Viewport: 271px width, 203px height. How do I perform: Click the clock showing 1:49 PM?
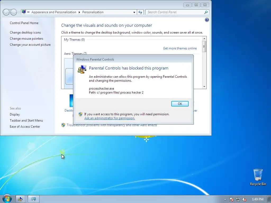tap(258, 199)
